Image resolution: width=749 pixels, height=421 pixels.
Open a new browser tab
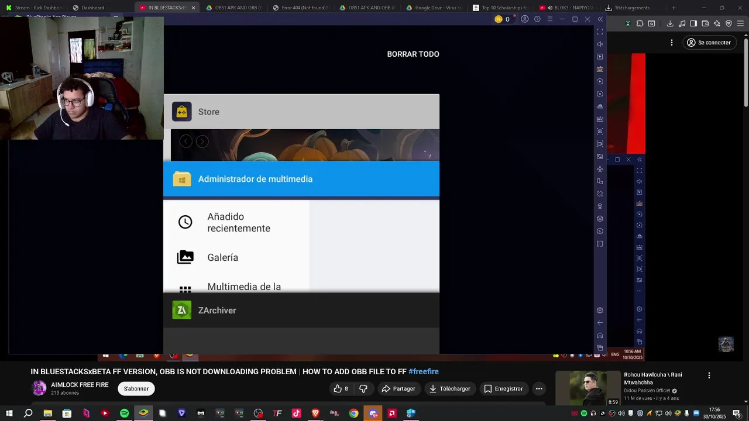pyautogui.click(x=674, y=8)
